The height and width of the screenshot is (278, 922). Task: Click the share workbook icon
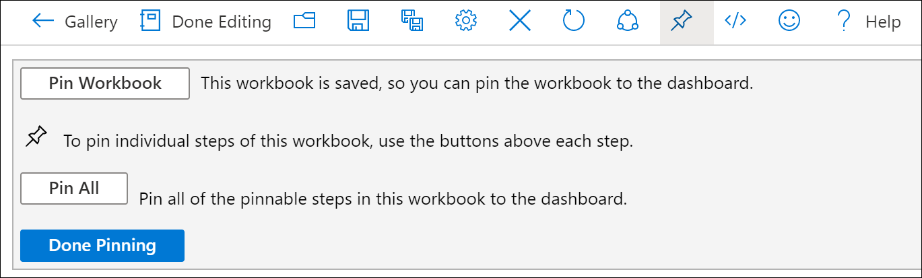point(628,22)
